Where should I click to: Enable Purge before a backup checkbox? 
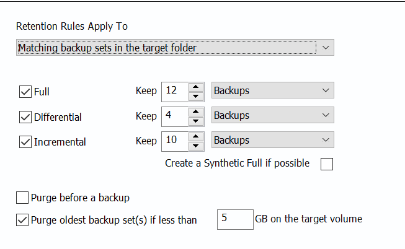(x=22, y=198)
